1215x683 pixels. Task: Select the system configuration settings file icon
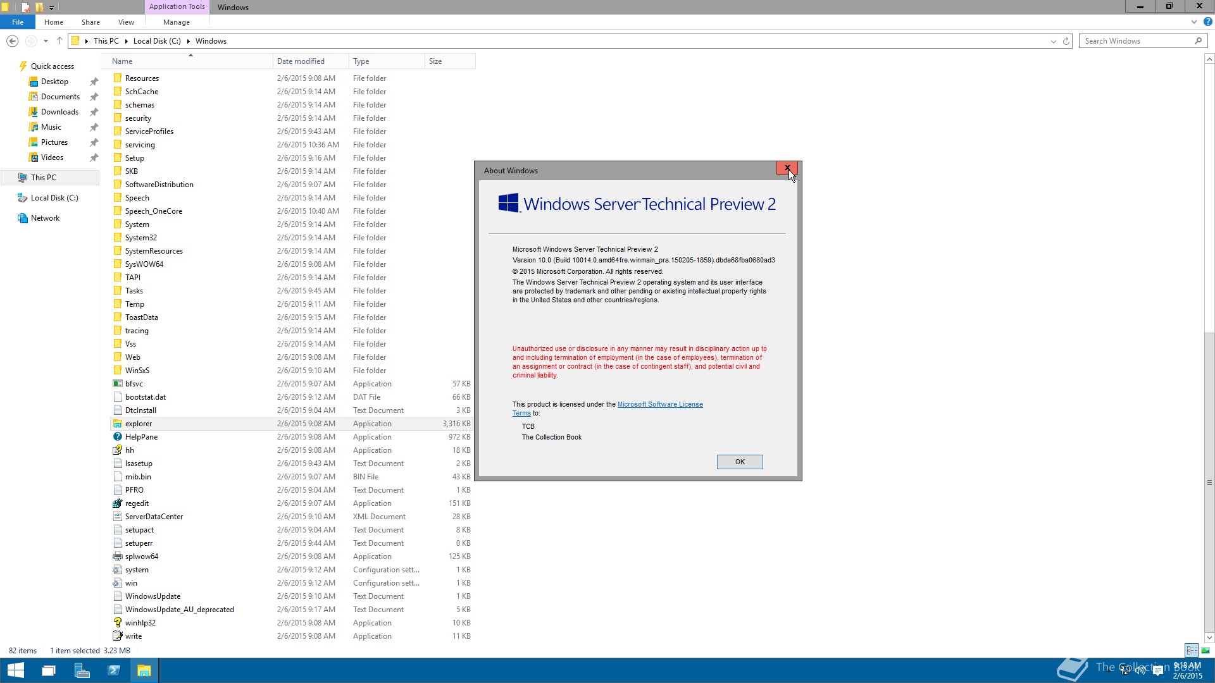[x=118, y=570]
